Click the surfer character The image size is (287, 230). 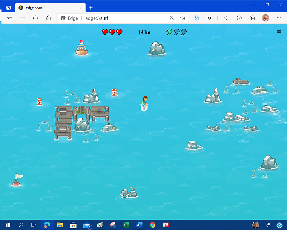pyautogui.click(x=144, y=103)
